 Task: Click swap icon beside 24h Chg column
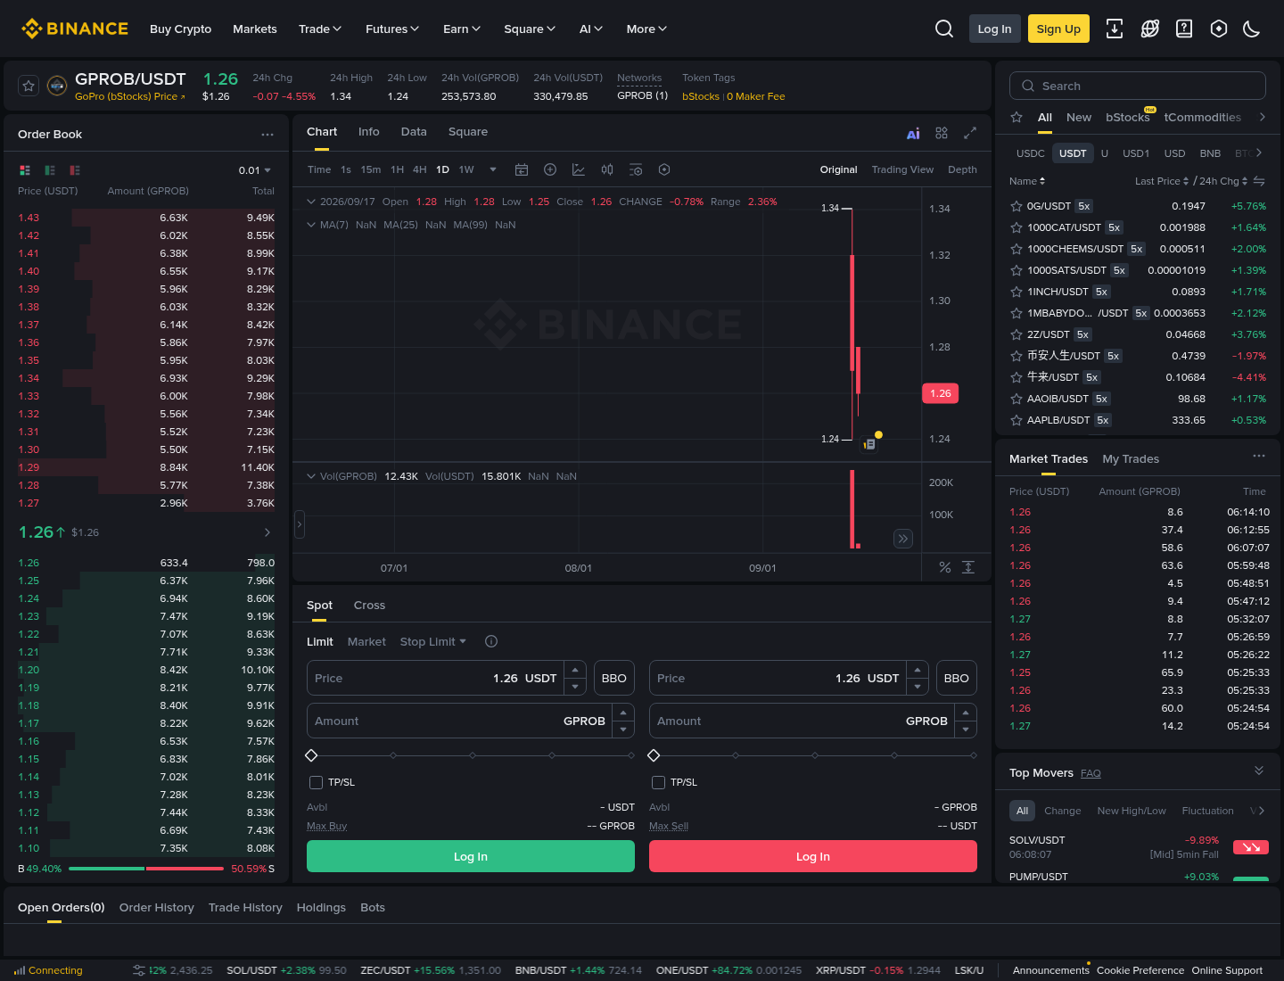[x=1259, y=181]
